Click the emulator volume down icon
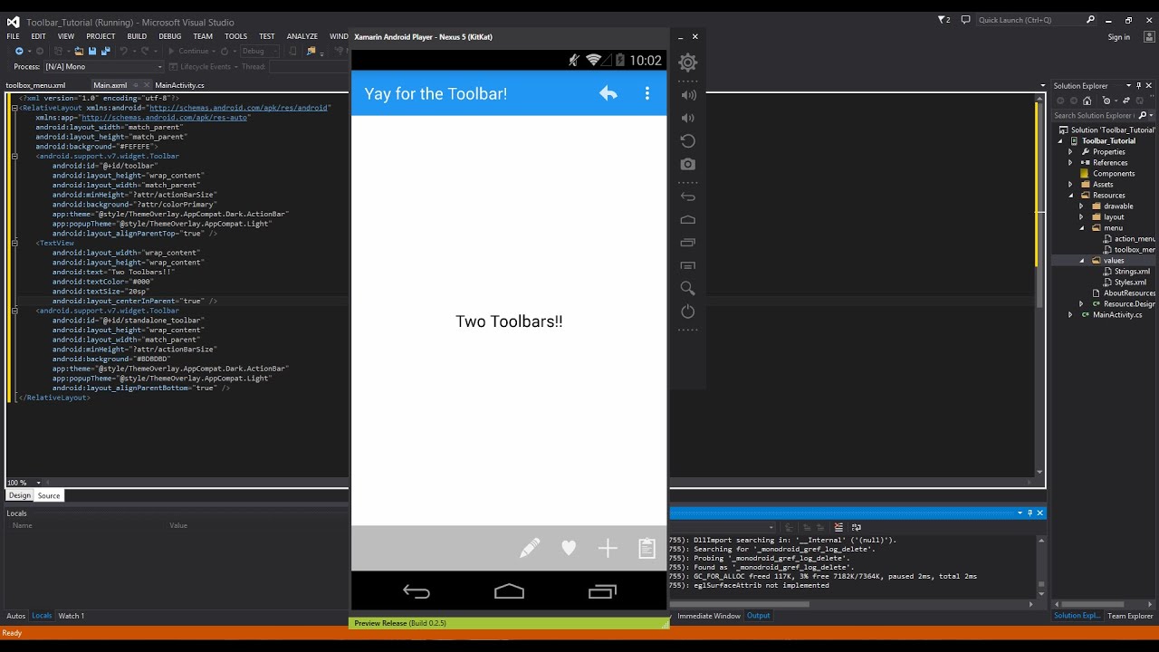This screenshot has height=652, width=1159. [x=688, y=118]
